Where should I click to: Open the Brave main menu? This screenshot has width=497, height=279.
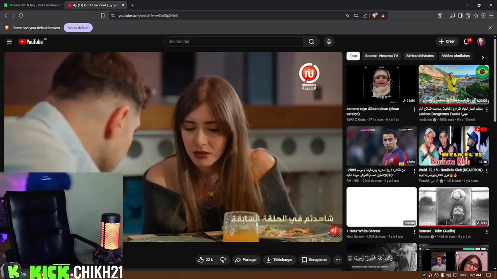491,15
